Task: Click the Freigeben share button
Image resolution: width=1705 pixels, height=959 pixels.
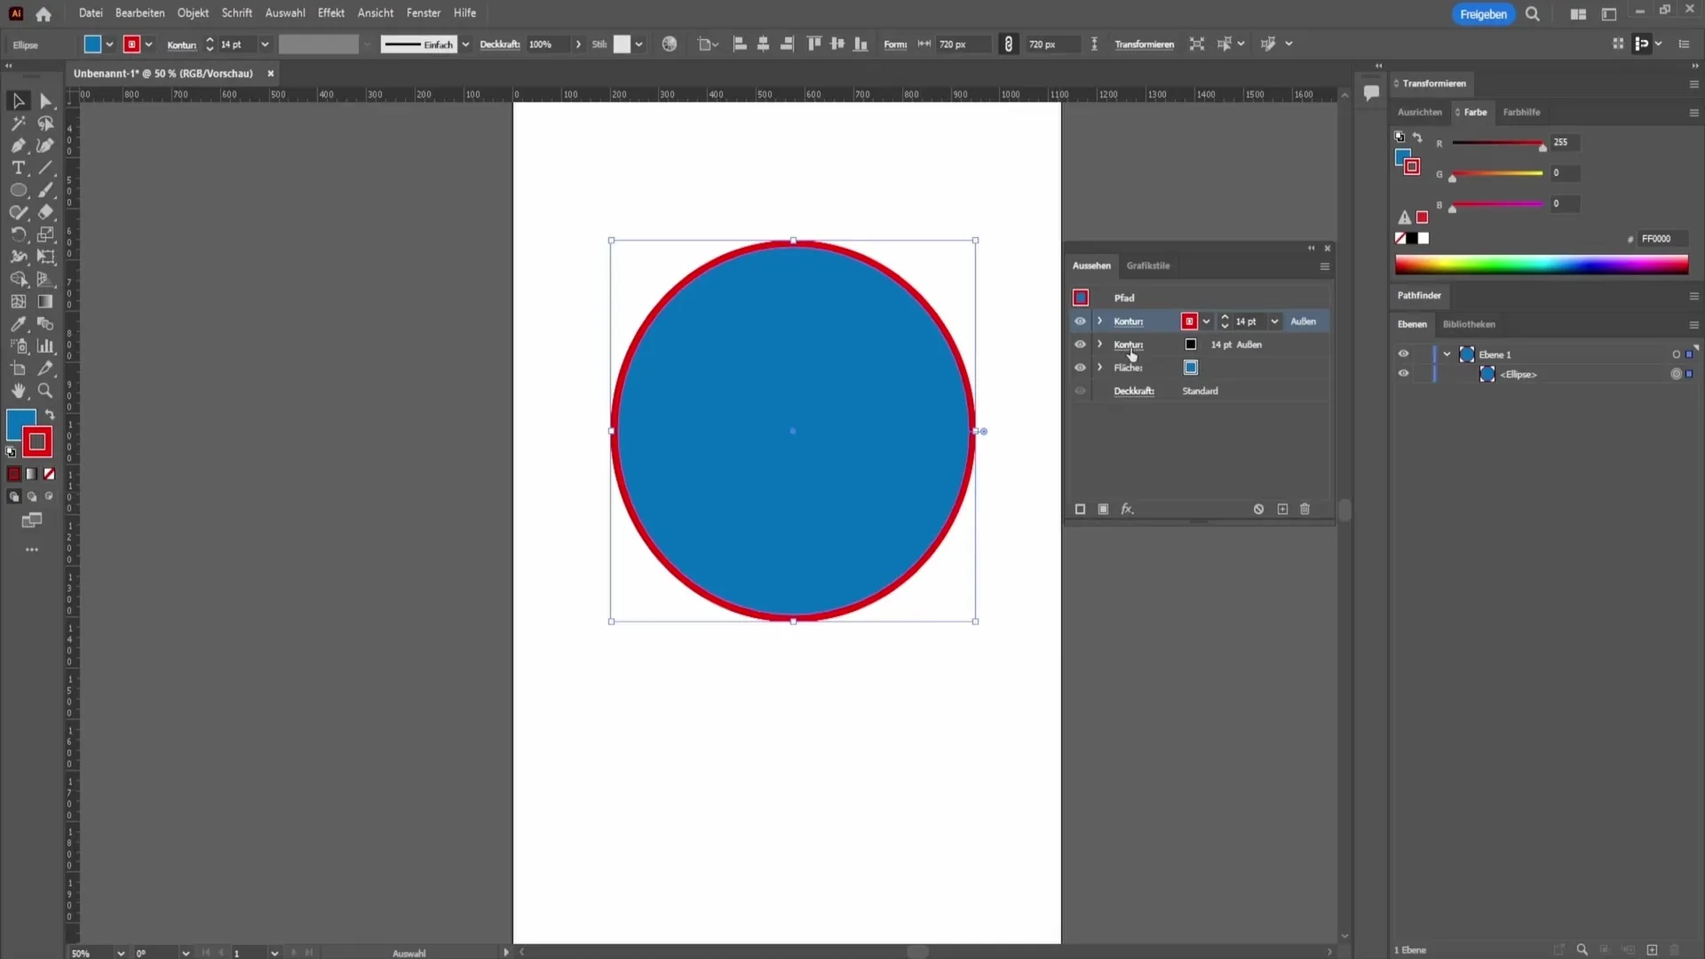Action: [x=1483, y=14]
